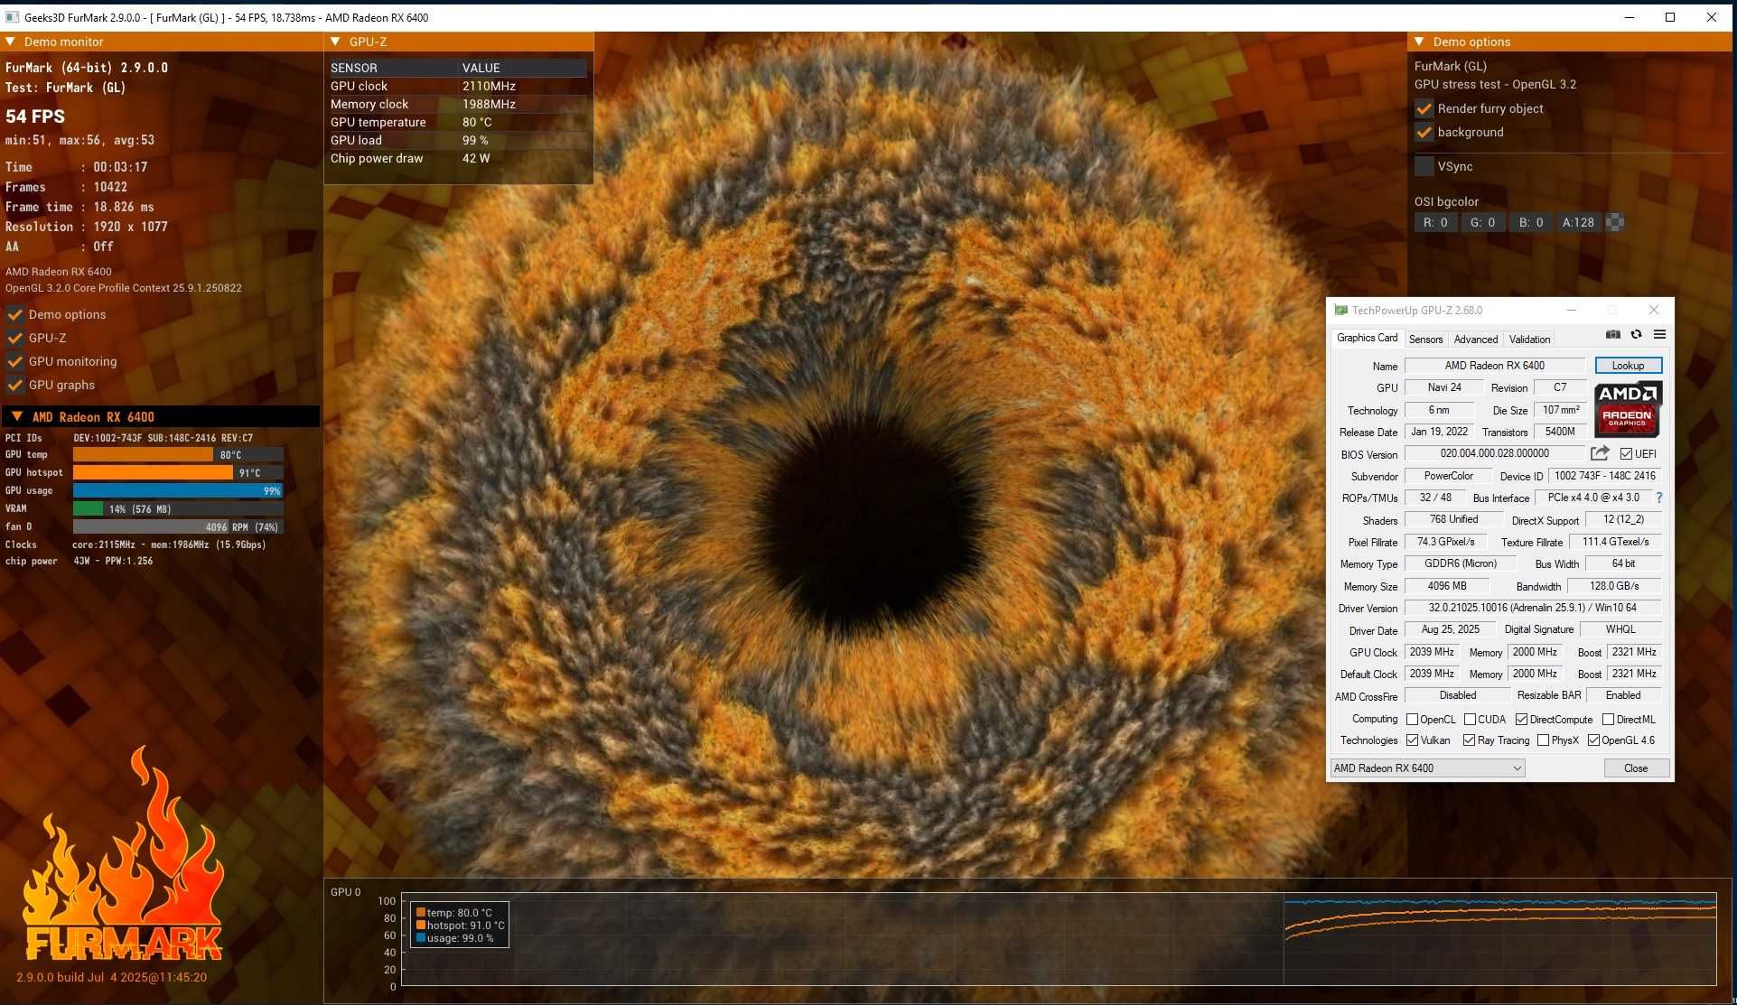The height and width of the screenshot is (1005, 1737).
Task: Switch to the Sensors tab
Action: click(1425, 340)
